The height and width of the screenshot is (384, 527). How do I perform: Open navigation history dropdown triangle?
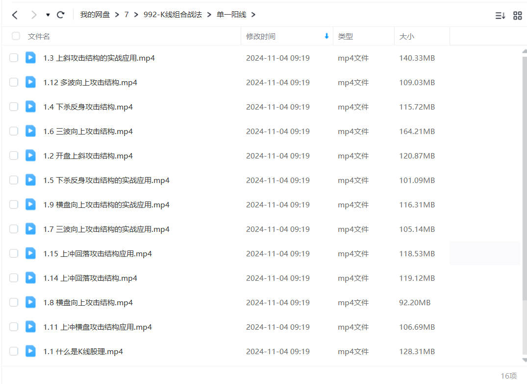tap(48, 15)
